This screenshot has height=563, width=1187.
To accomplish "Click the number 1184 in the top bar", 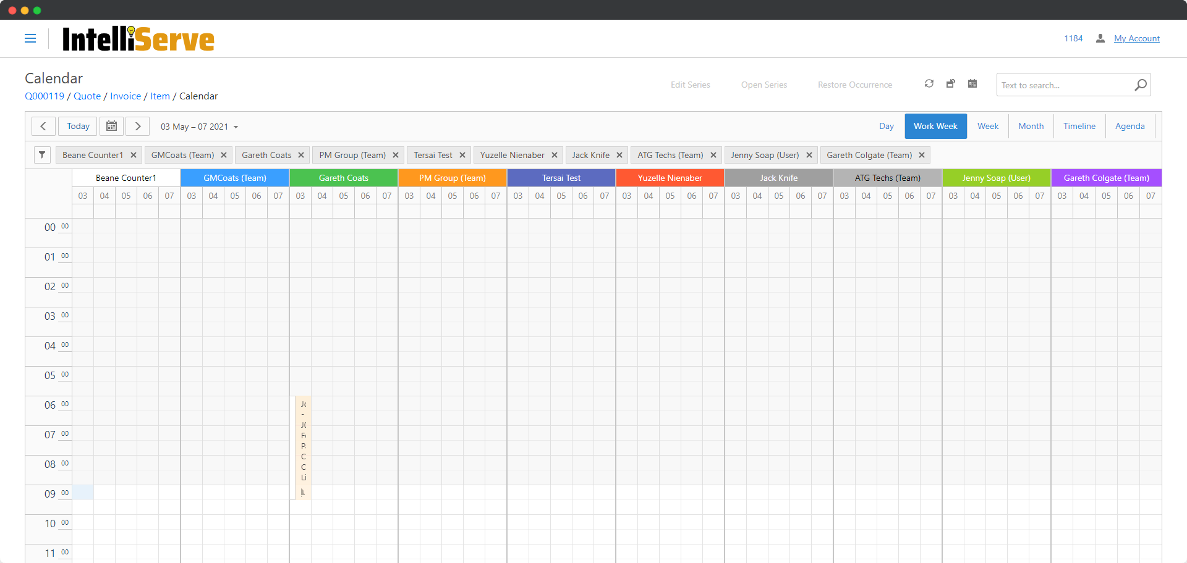I will coord(1073,38).
